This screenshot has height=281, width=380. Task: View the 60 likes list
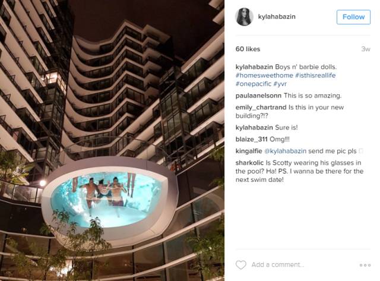click(248, 49)
